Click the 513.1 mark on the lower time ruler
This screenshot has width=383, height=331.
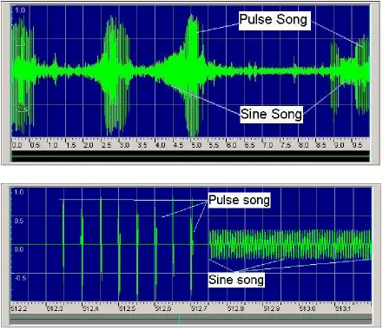point(343,309)
